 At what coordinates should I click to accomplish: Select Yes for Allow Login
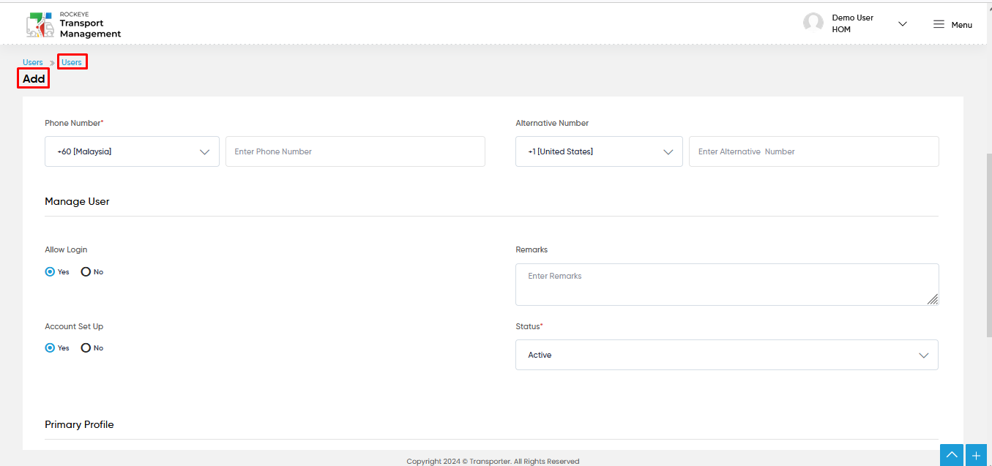click(50, 271)
